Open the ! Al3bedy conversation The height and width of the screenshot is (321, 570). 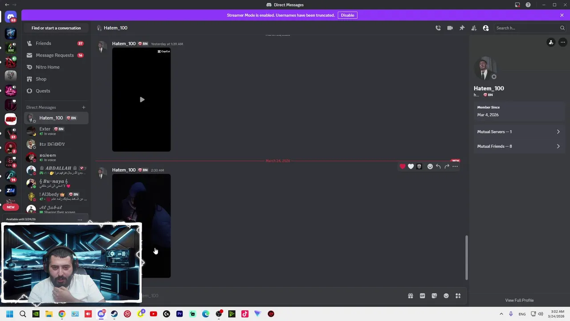coord(56,196)
